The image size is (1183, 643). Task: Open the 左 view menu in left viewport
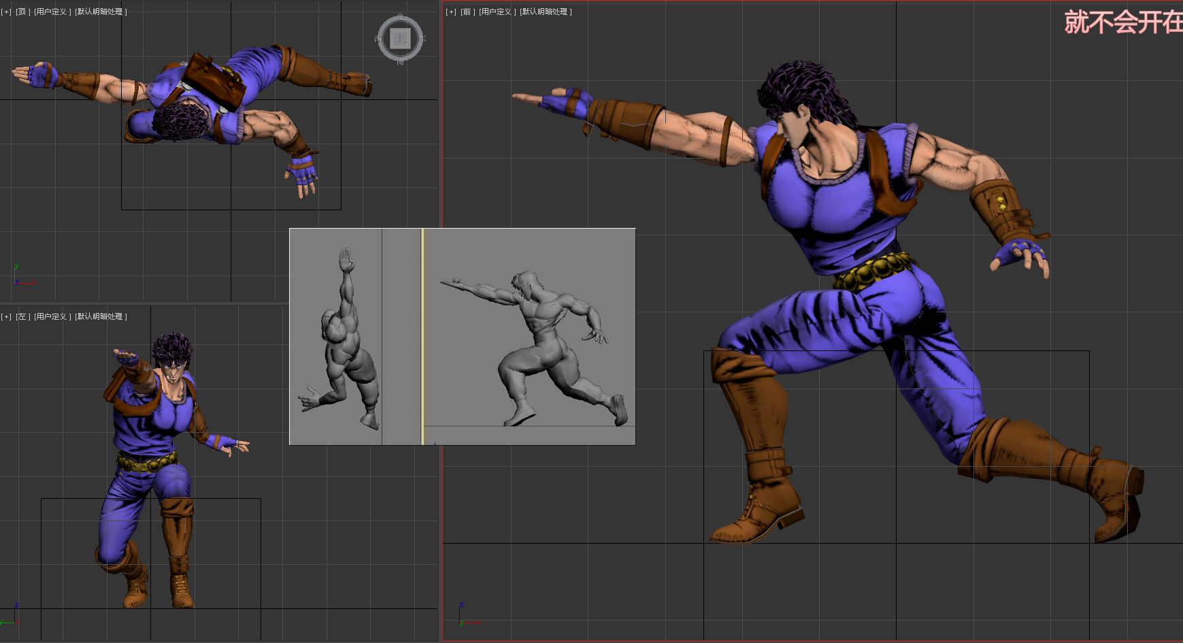[x=22, y=316]
